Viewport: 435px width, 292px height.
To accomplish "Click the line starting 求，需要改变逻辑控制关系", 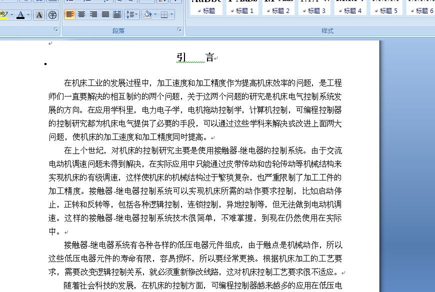I will click(193, 272).
